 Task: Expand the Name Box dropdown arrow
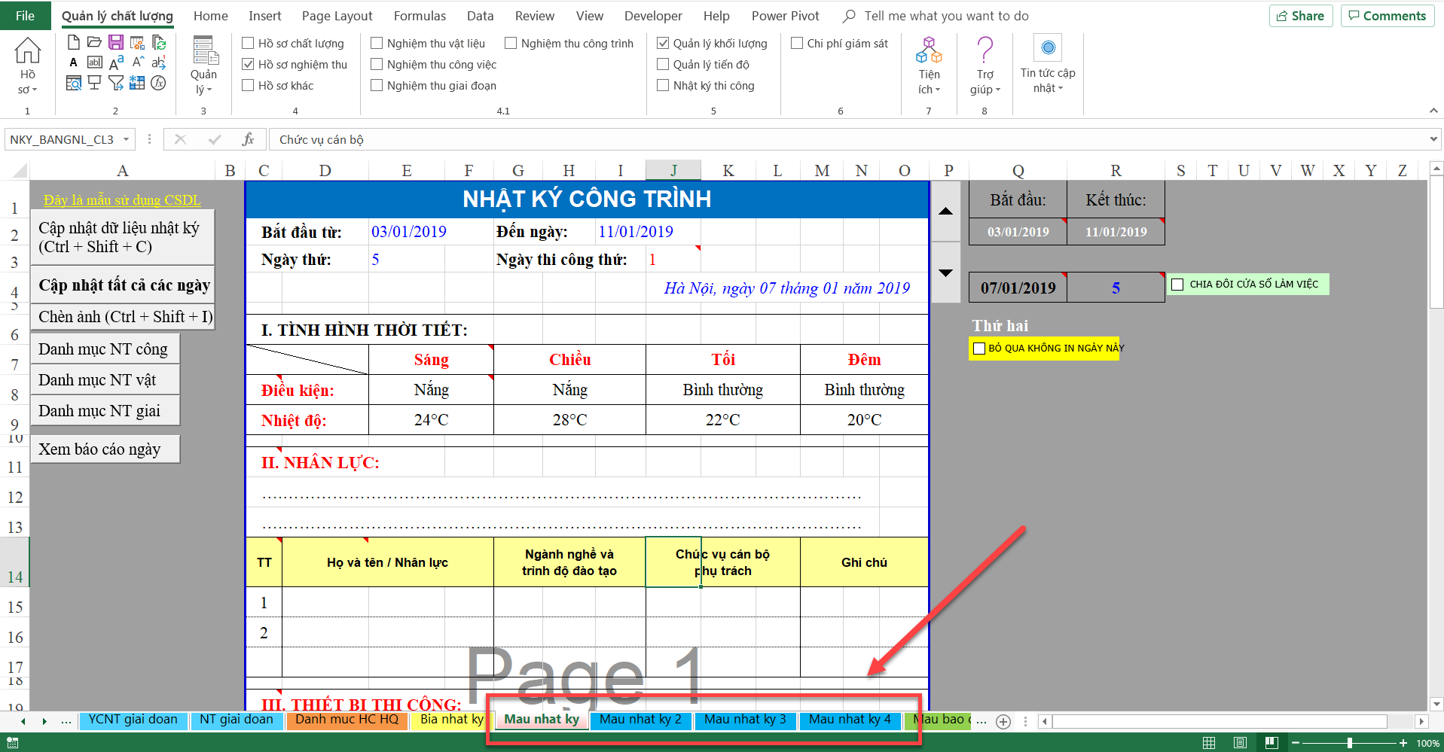127,139
